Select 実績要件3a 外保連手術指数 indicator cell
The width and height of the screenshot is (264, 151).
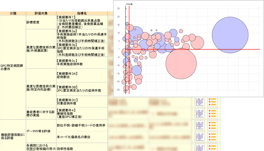[82, 36]
